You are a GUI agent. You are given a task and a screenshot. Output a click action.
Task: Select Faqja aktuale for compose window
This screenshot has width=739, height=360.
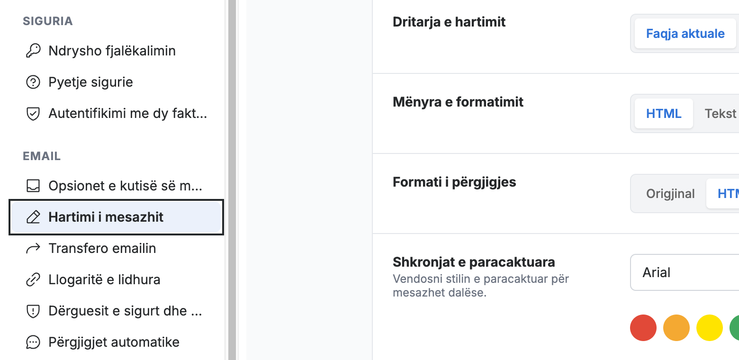[x=685, y=34]
